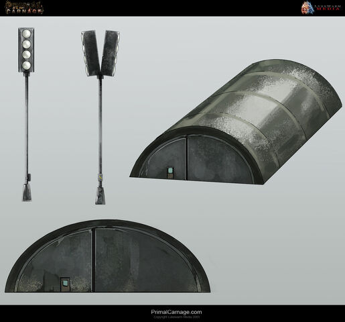Click the teal door window on perspective hangar
The image size is (345, 322).
point(170,170)
